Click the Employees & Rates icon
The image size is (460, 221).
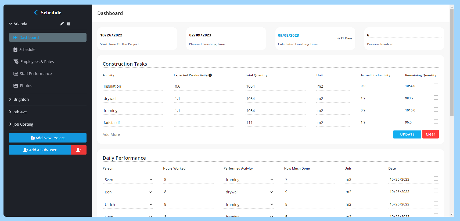point(16,62)
